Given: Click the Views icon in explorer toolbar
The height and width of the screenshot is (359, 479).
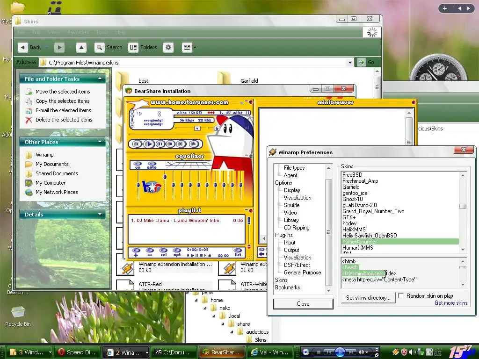Looking at the screenshot, I should coord(187,47).
